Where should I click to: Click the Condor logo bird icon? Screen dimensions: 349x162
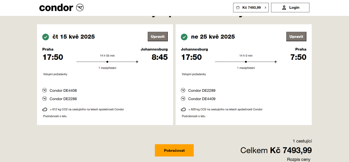point(80,8)
